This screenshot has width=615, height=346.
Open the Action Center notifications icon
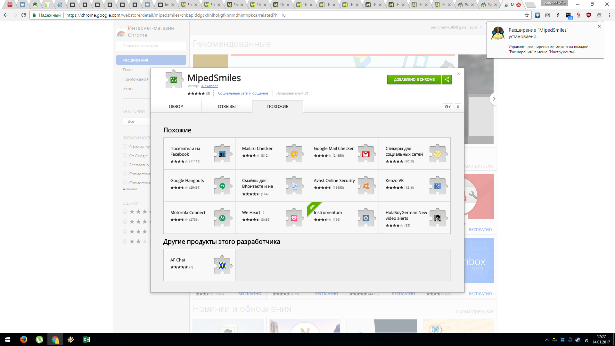click(586, 340)
